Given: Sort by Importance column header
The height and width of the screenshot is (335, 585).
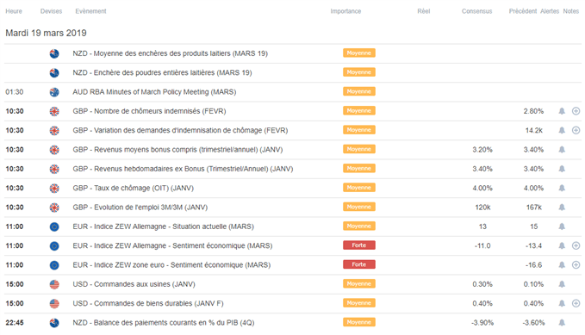Looking at the screenshot, I should pyautogui.click(x=345, y=11).
